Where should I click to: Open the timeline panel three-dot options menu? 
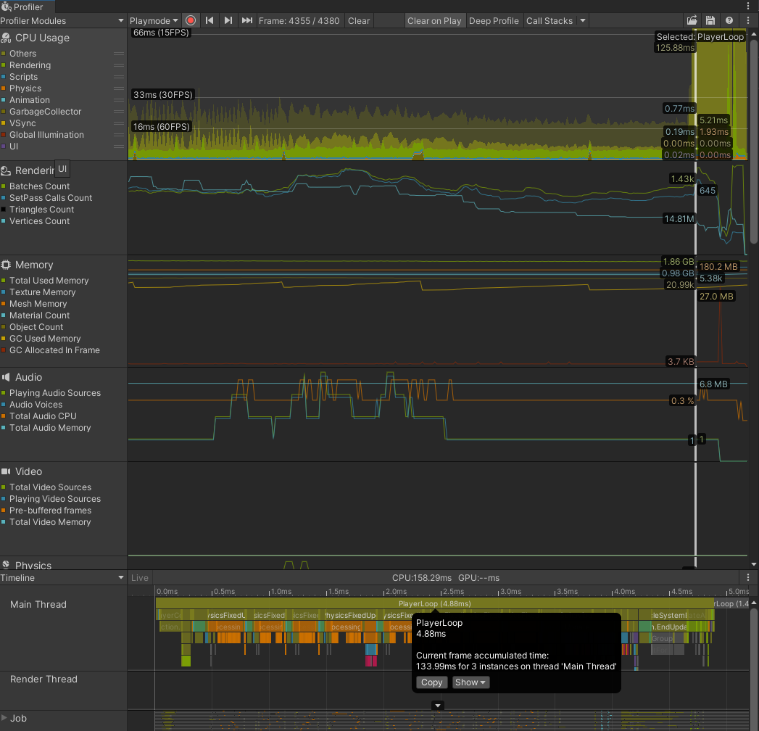[748, 578]
